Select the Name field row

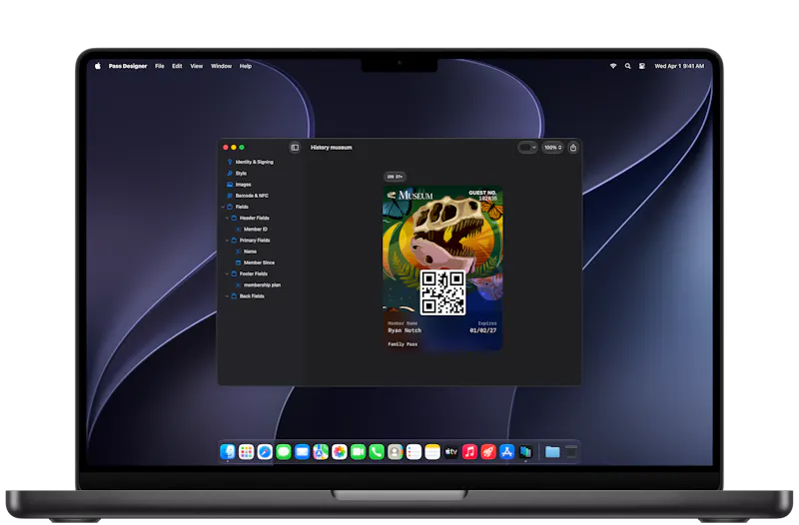click(246, 252)
